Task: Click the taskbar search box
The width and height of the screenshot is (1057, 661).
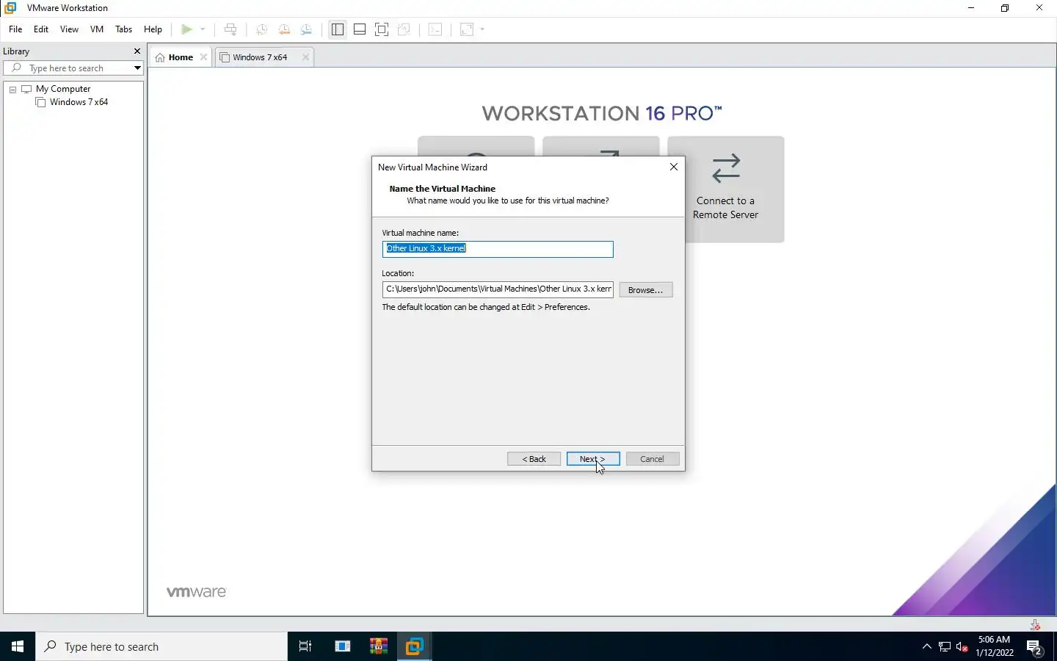Action: pyautogui.click(x=161, y=646)
